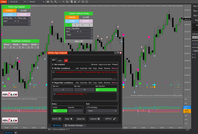Click CLOSE in Infinity Algo Engine$ panel
Image resolution: width=198 pixels, height=134 pixels.
click(x=24, y=10)
